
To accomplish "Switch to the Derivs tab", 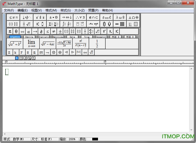I will point(29,37).
